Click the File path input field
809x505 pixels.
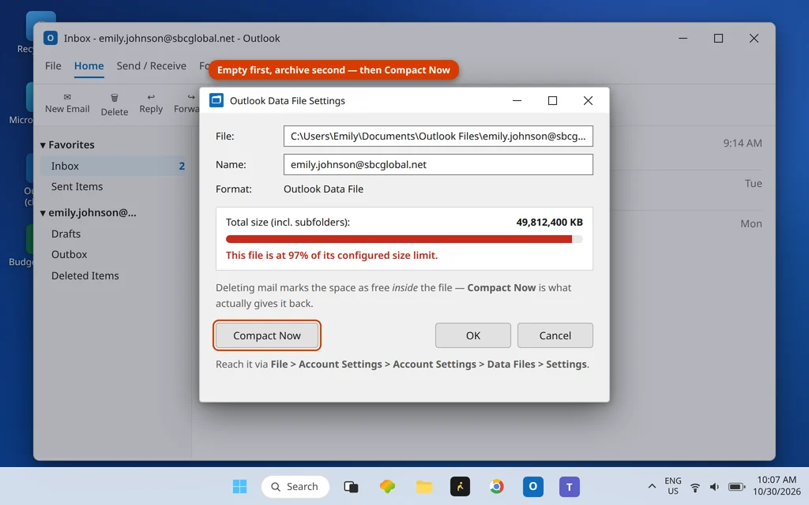click(438, 136)
